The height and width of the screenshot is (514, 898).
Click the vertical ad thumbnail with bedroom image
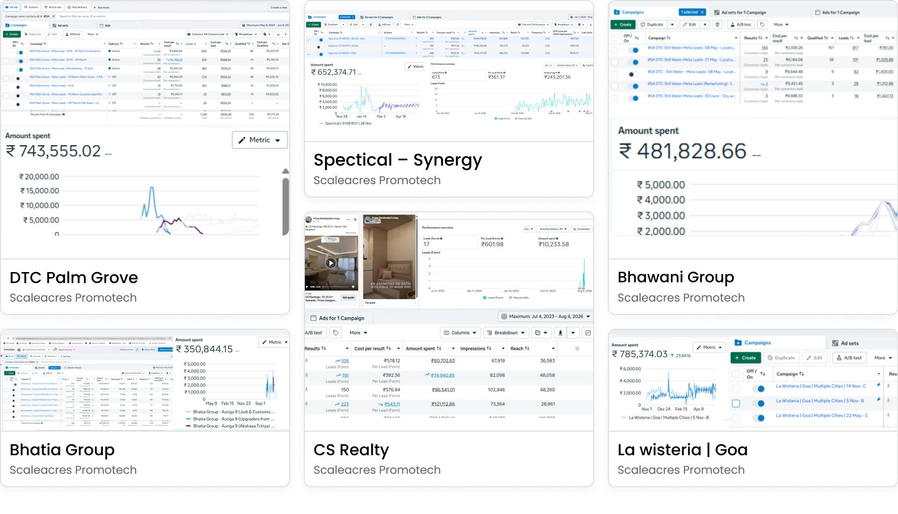[x=390, y=258]
